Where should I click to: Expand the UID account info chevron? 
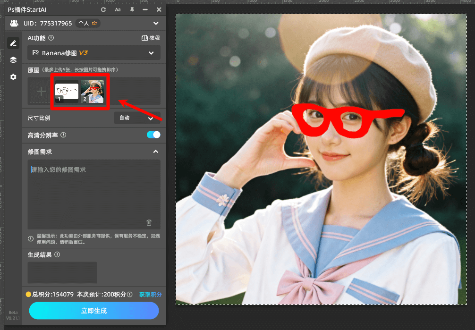(156, 23)
